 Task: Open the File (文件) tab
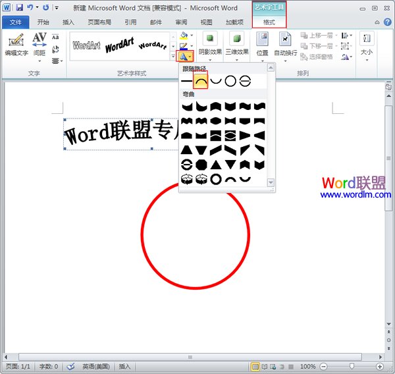click(x=15, y=22)
